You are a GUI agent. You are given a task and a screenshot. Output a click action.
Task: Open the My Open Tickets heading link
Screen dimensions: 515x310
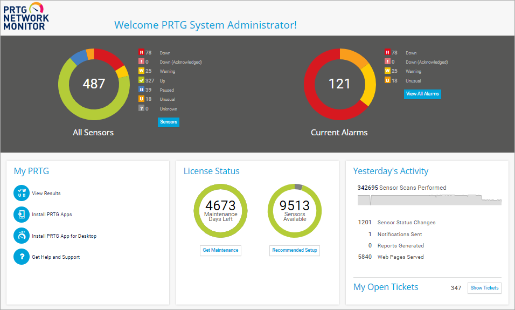point(386,287)
